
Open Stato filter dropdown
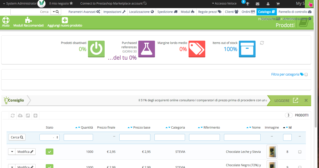[x=50, y=137]
